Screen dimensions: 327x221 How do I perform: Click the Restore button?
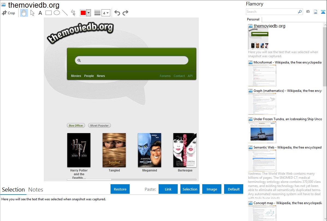(x=120, y=189)
